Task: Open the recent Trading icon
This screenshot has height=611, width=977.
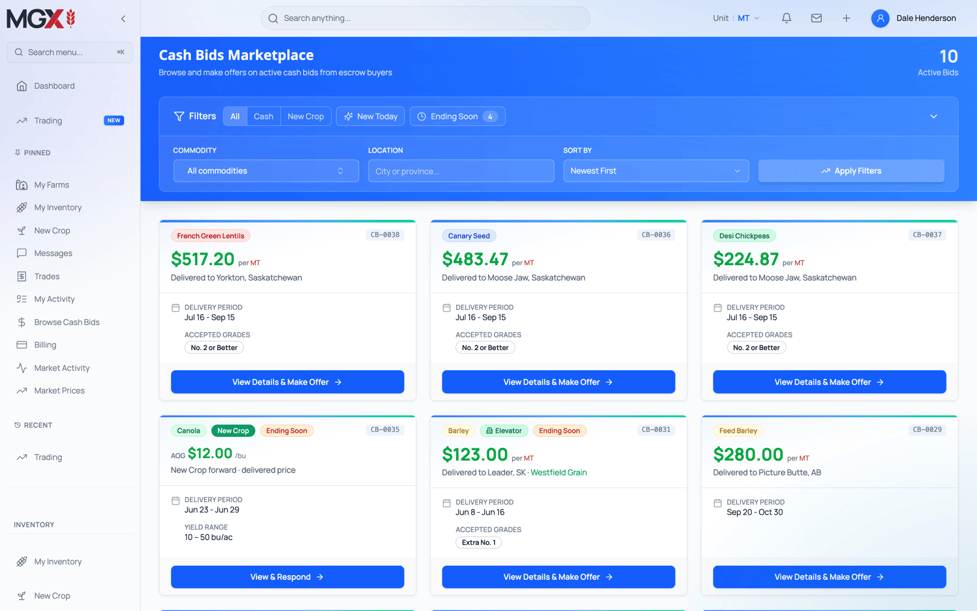Action: point(22,458)
